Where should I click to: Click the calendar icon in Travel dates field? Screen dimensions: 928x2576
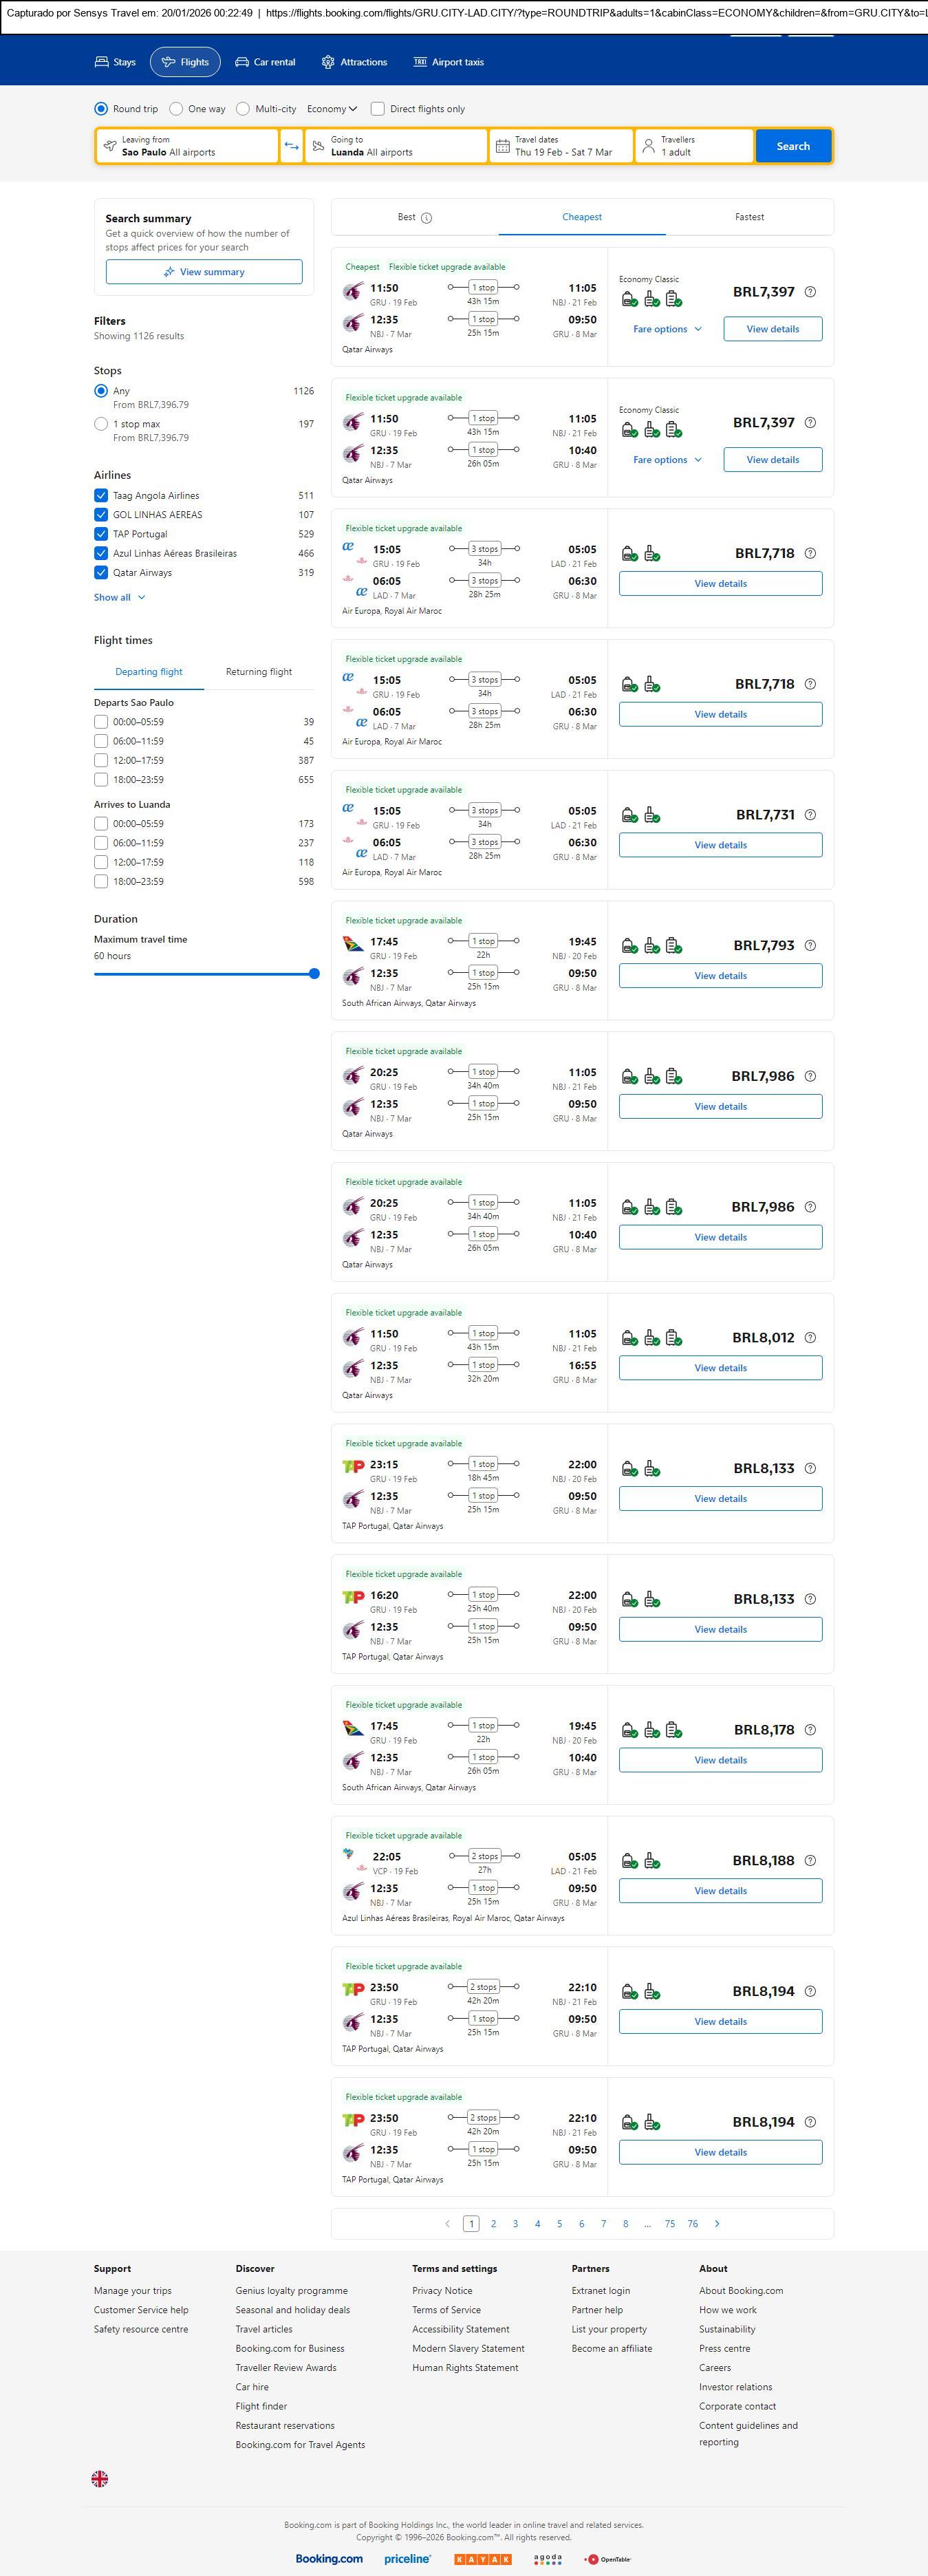[x=503, y=146]
